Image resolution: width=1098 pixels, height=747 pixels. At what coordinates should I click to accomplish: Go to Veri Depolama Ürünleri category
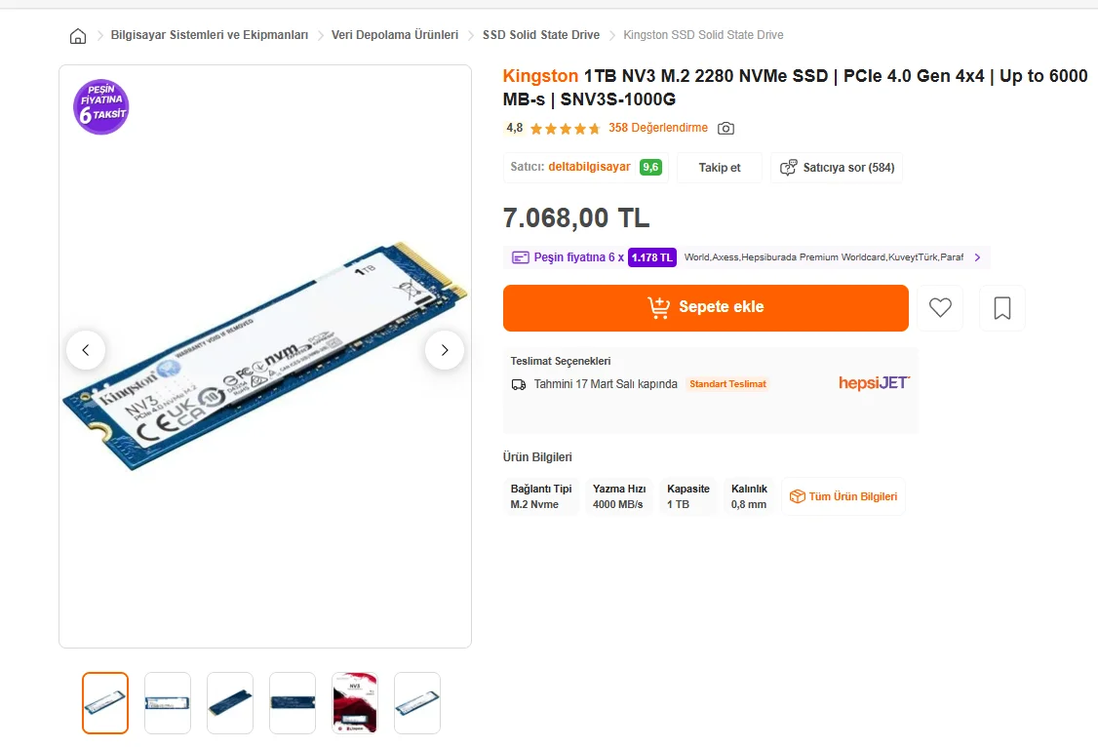point(395,35)
